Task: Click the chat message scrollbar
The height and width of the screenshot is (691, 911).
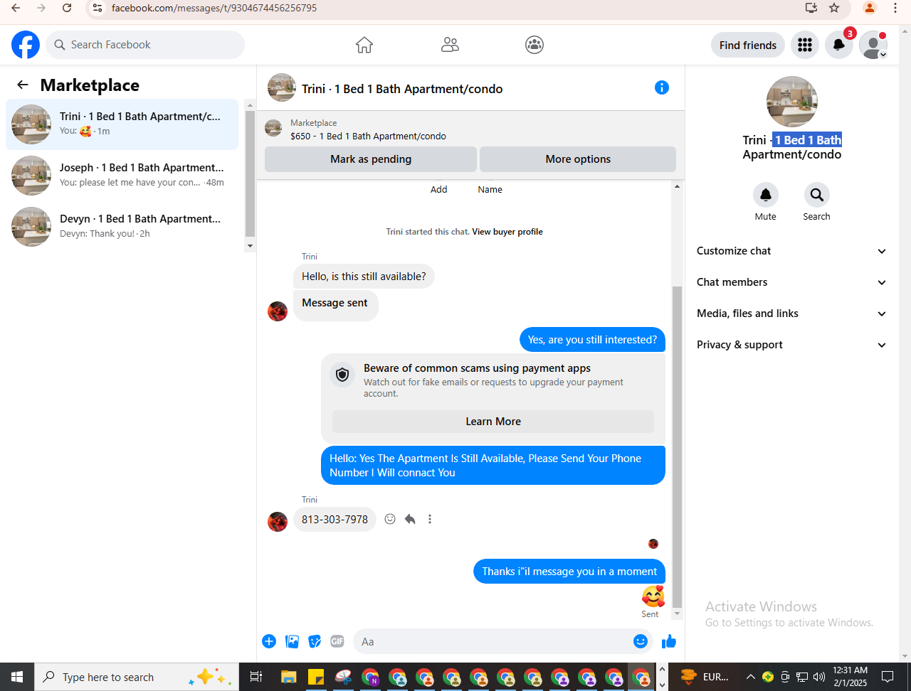Action: (677, 447)
